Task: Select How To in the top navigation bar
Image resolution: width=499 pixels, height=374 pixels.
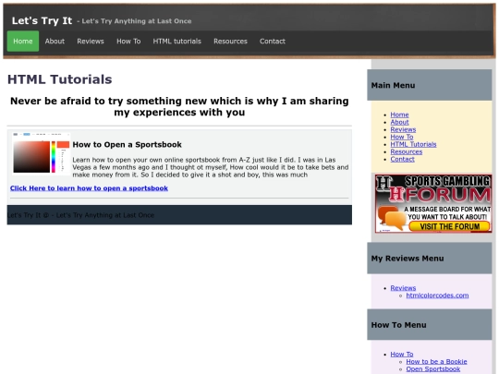Action: (x=128, y=41)
